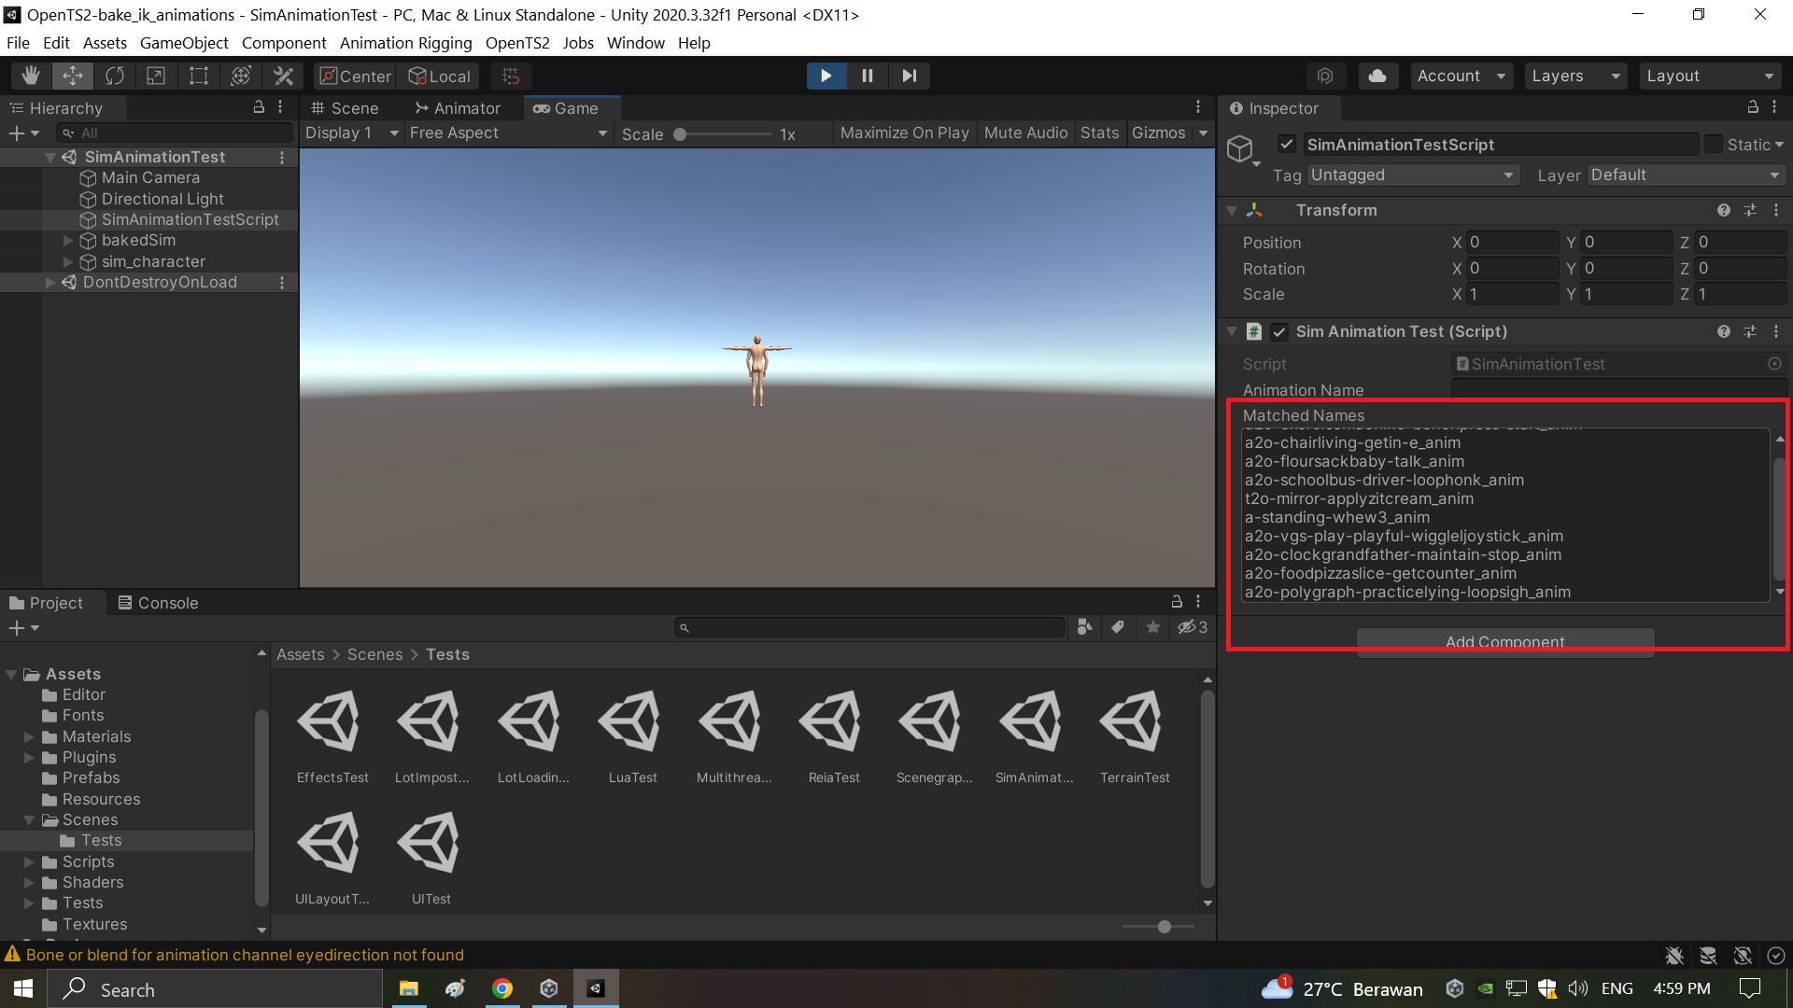Expand sim_character in the Hierarchy
1793x1008 pixels.
coord(67,261)
